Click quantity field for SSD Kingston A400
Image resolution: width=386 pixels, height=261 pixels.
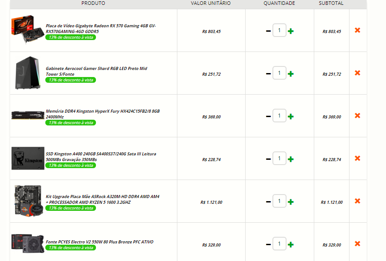(x=279, y=158)
